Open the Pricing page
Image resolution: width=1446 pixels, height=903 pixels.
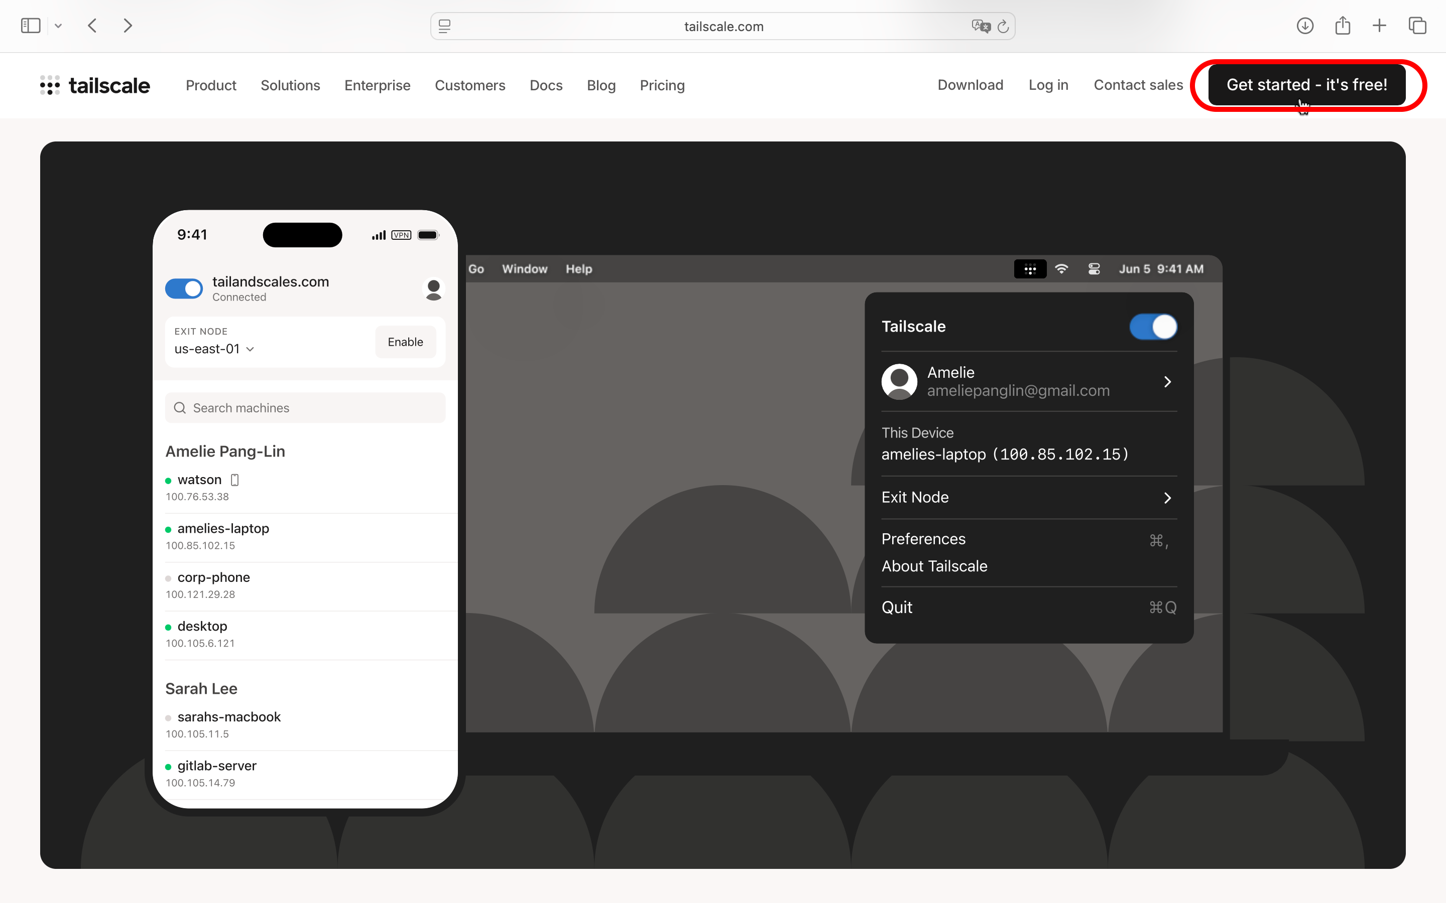pos(662,85)
